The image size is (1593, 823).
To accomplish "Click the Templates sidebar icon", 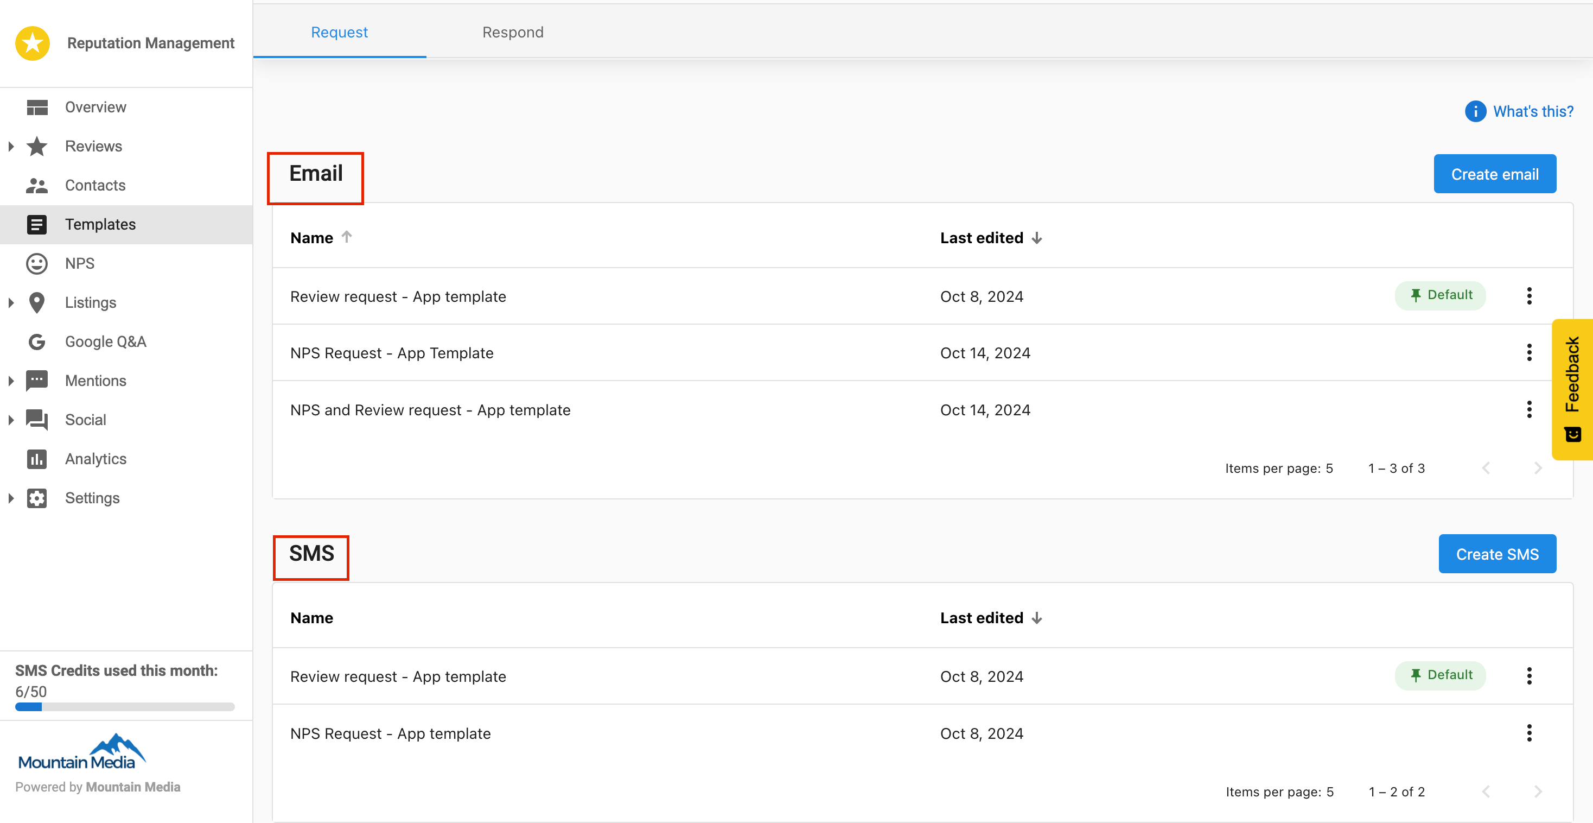I will [x=37, y=224].
